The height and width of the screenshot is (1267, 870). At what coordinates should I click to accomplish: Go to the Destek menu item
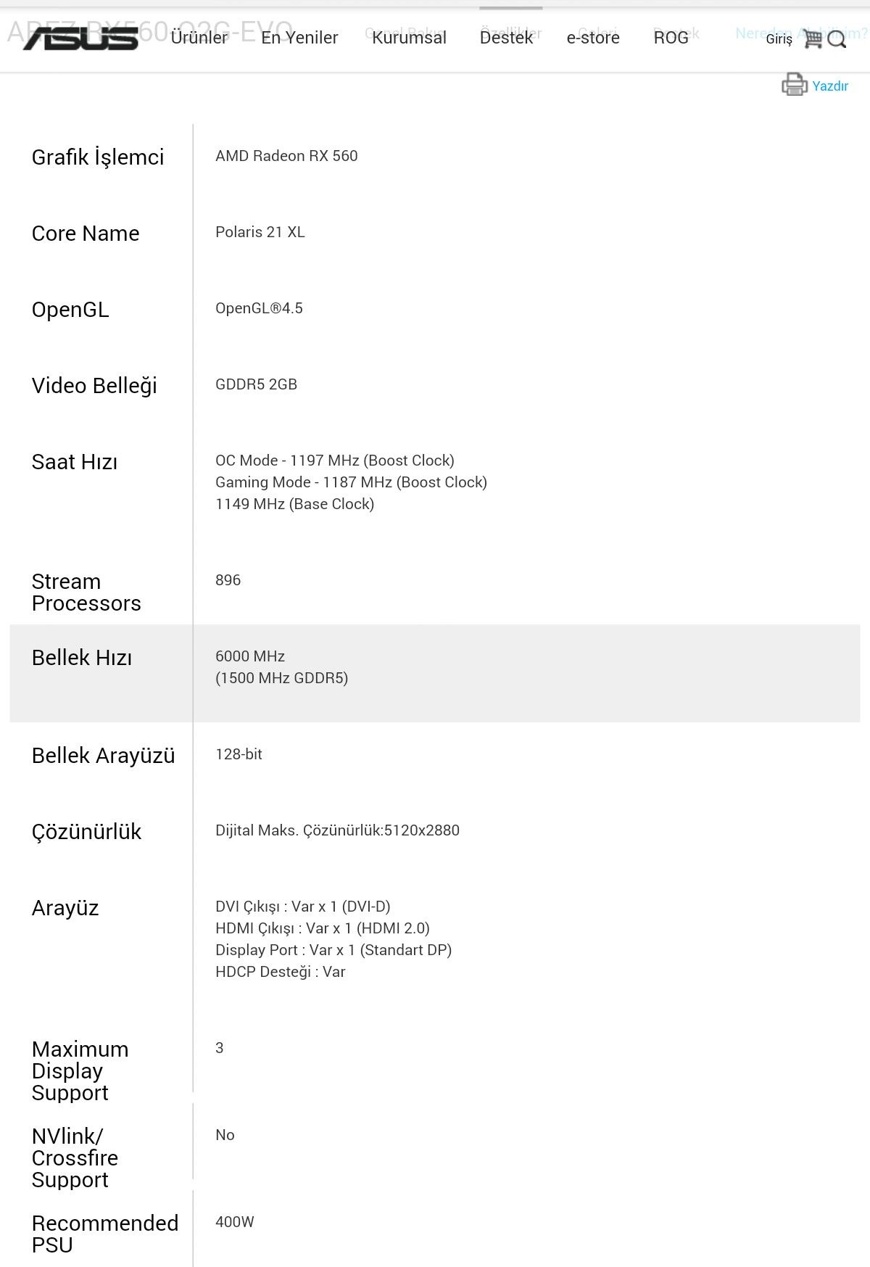point(506,38)
